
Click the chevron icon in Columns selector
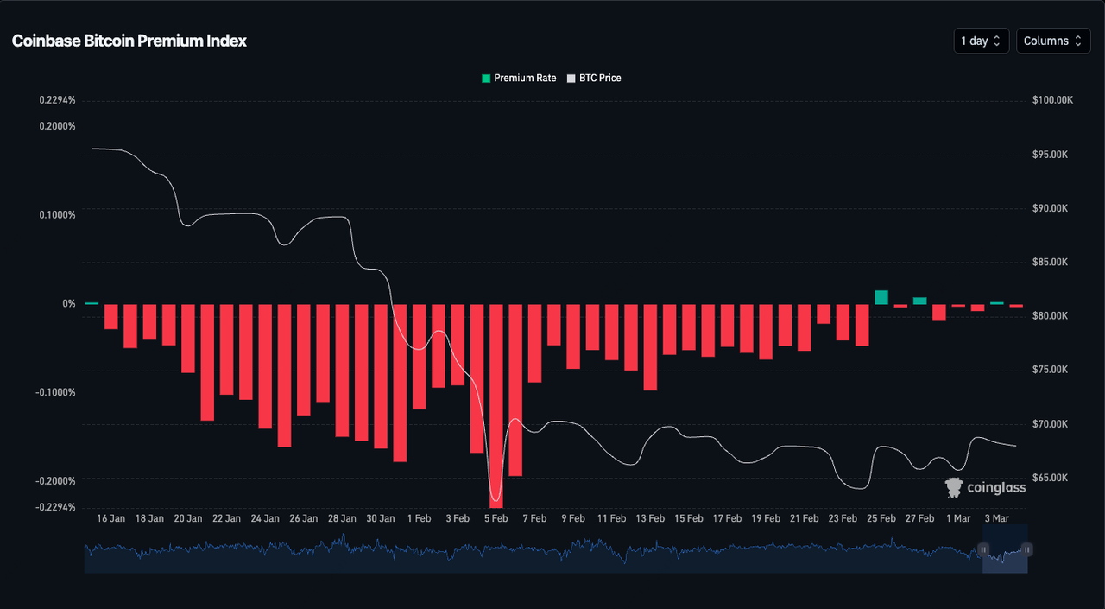pyautogui.click(x=1077, y=41)
